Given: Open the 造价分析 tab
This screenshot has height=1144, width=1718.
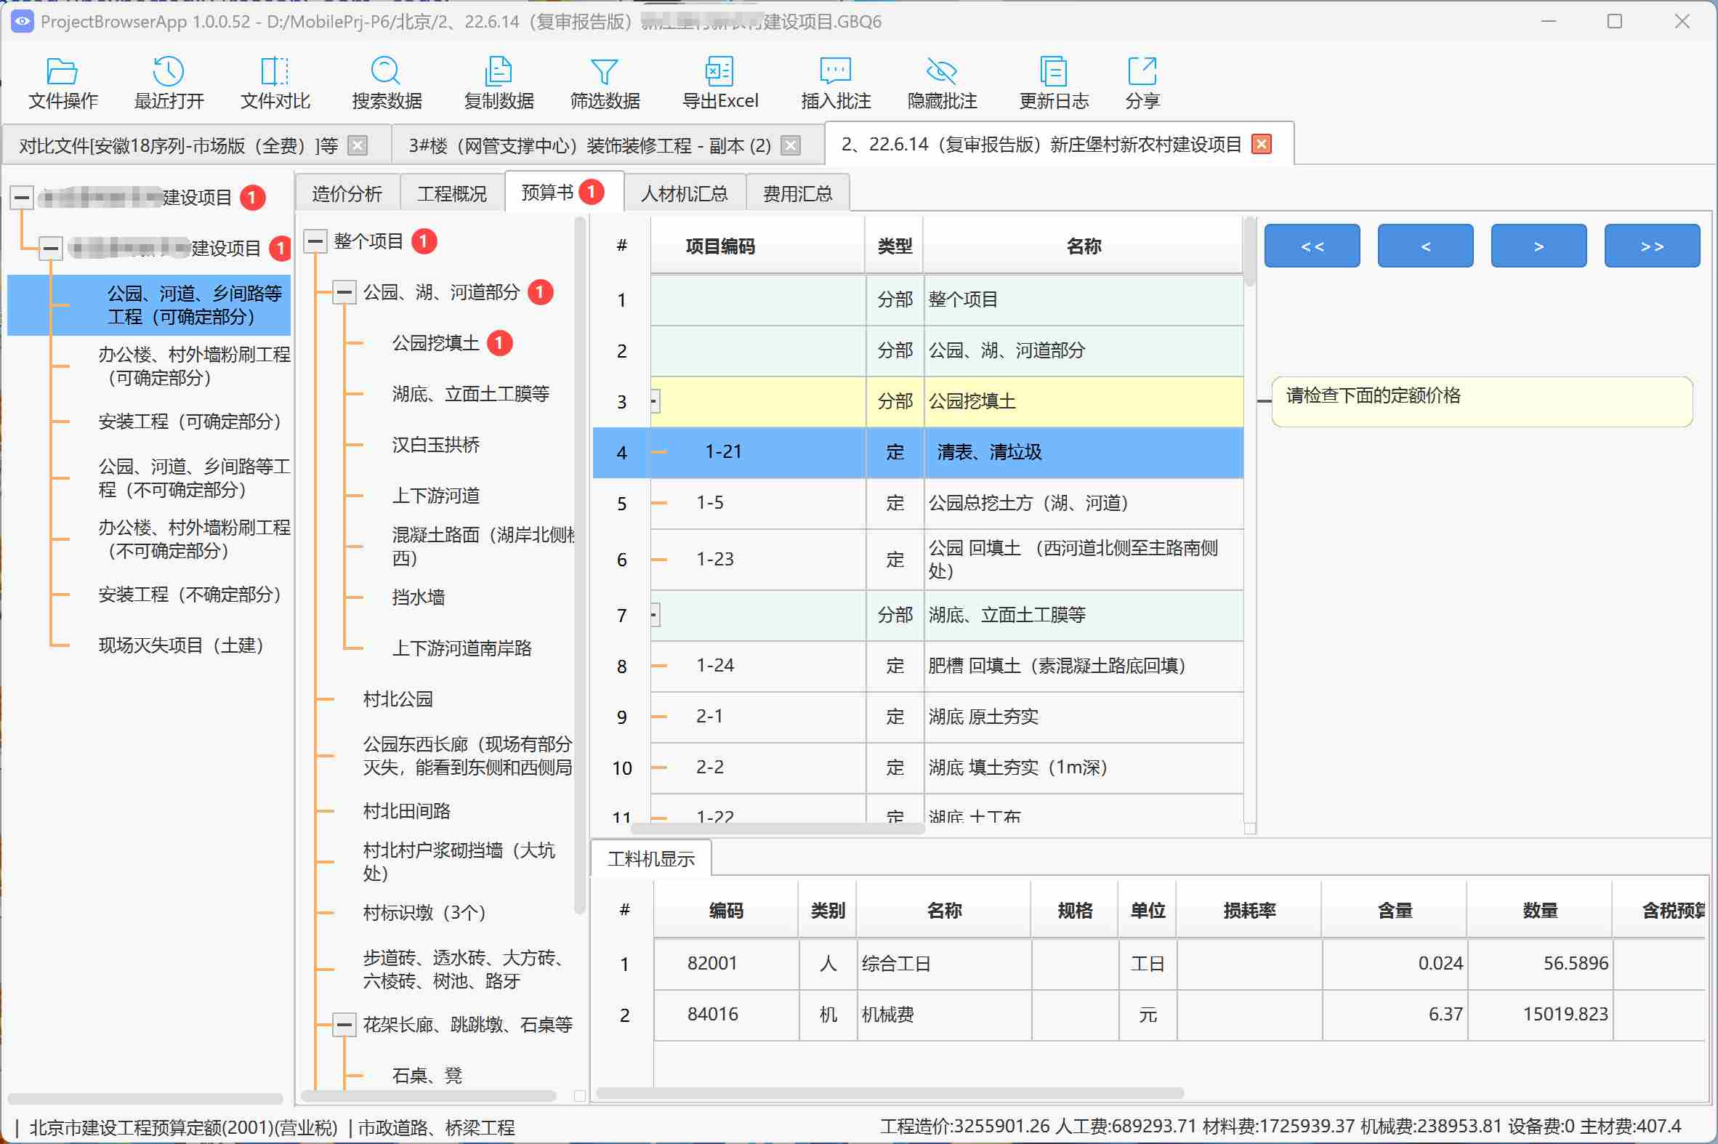Looking at the screenshot, I should pyautogui.click(x=347, y=193).
